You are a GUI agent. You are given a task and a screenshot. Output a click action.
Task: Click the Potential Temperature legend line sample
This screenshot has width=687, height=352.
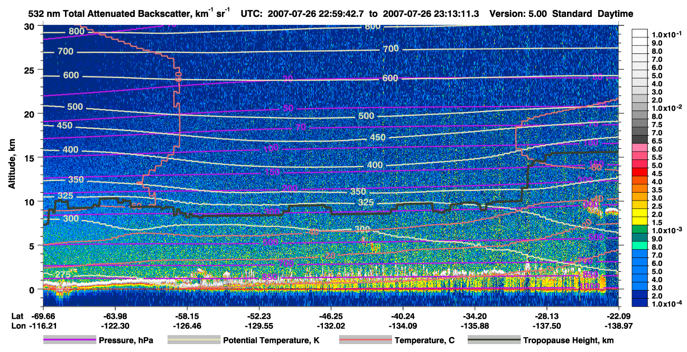click(193, 340)
